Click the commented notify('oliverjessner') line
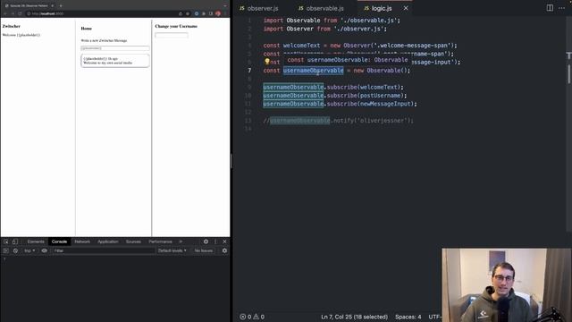The height and width of the screenshot is (322, 572). pyautogui.click(x=338, y=120)
